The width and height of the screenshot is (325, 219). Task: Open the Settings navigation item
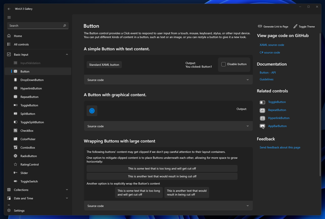38,211
